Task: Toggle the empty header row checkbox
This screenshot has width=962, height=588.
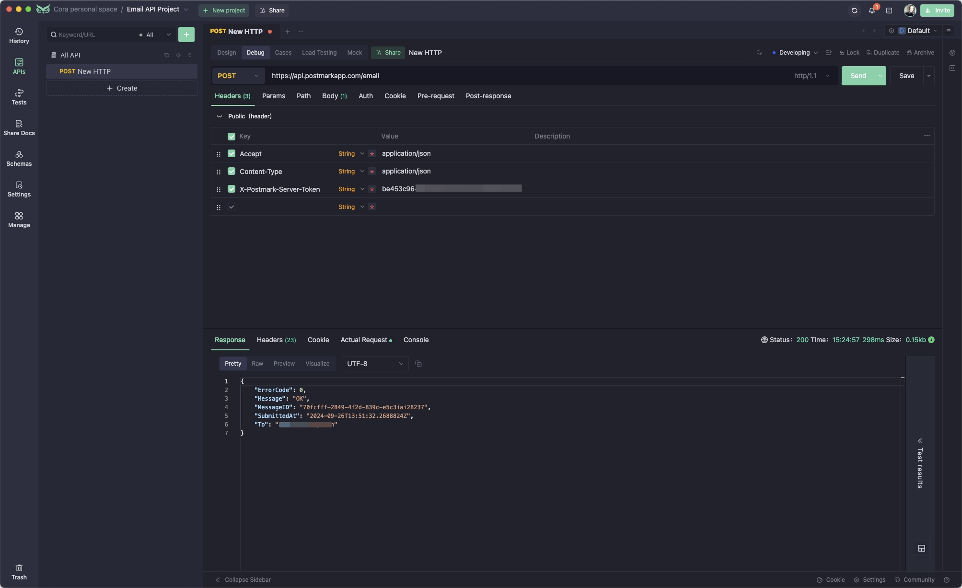Action: pyautogui.click(x=232, y=207)
